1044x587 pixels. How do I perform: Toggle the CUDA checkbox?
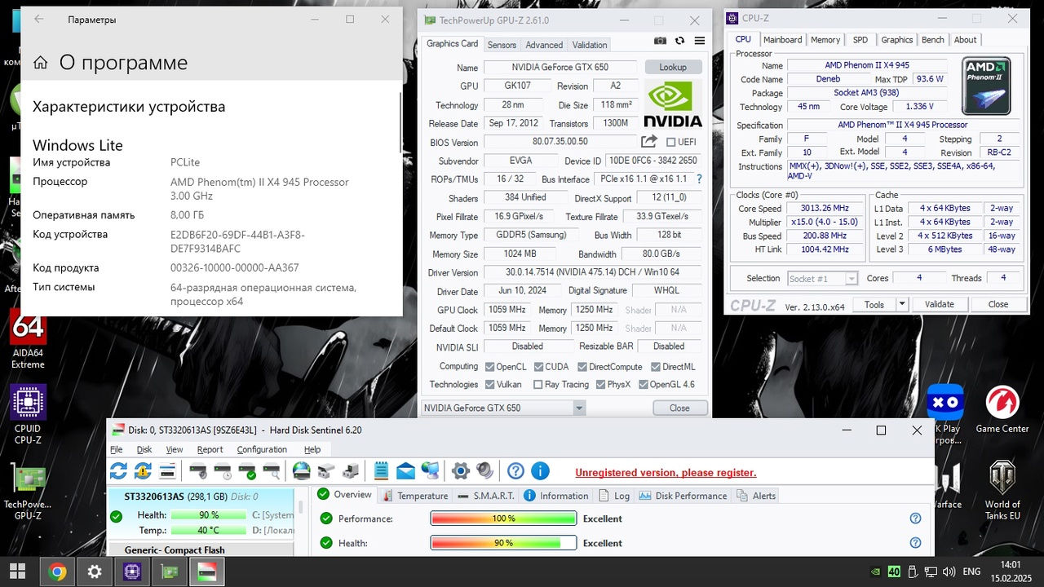point(538,367)
